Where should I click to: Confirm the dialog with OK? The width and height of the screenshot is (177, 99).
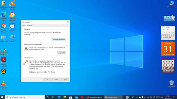(47, 80)
